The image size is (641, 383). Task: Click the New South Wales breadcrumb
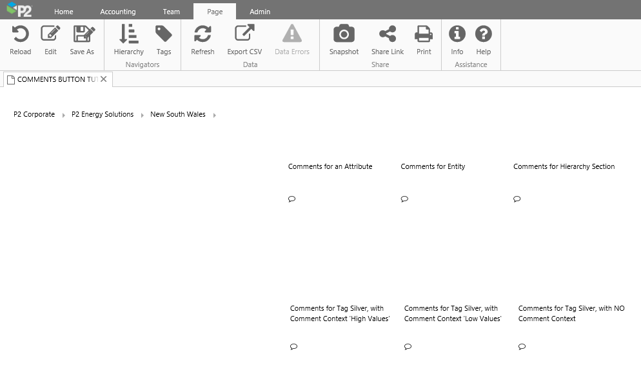178,114
